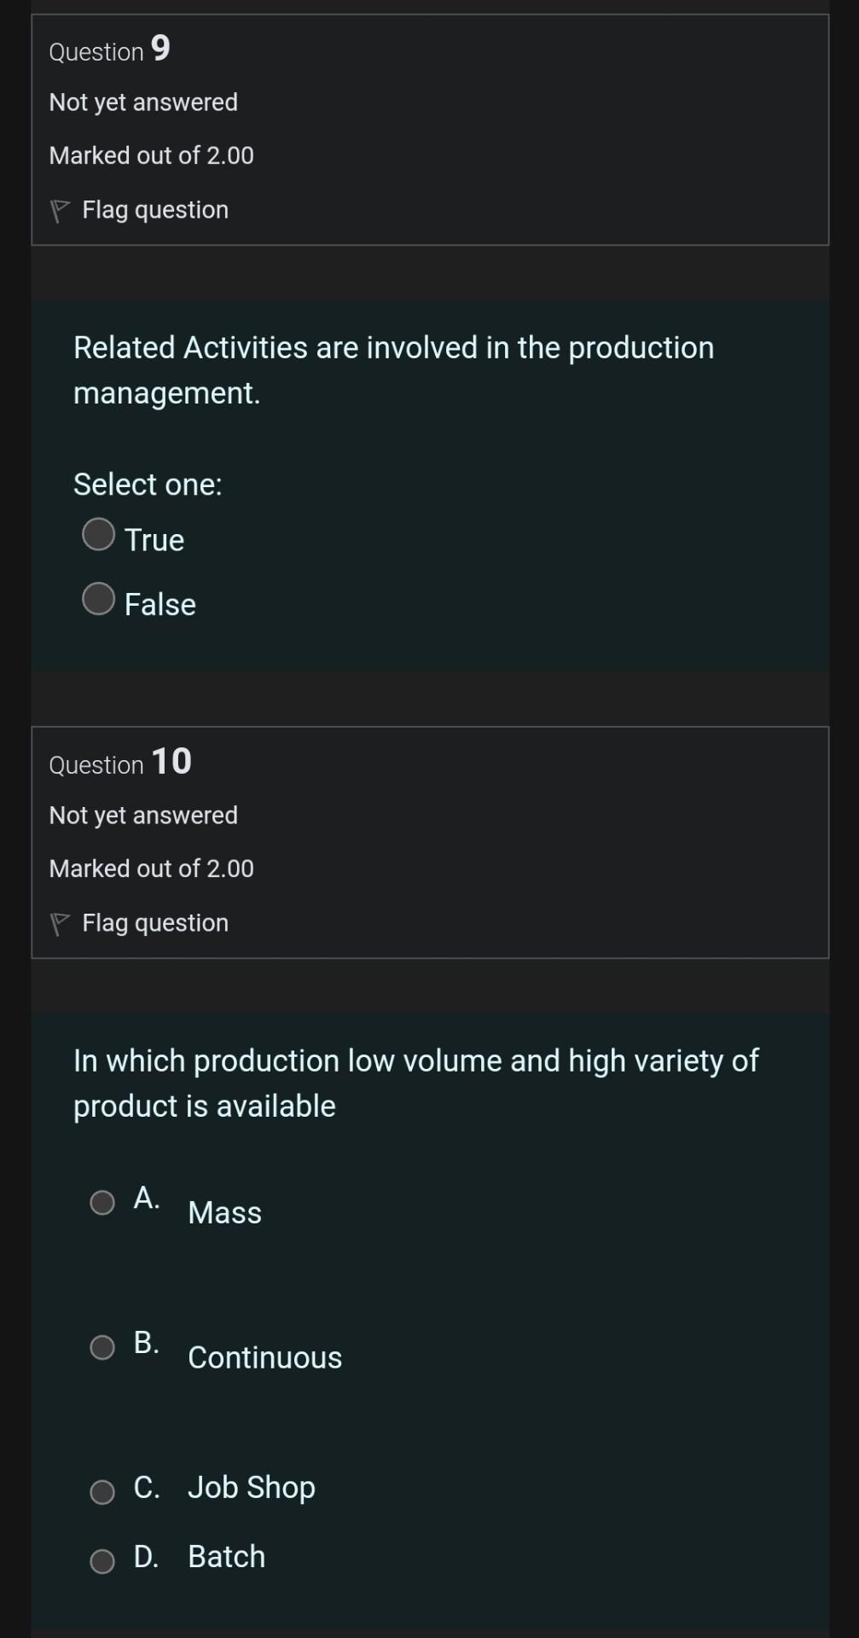Screen dimensions: 859x1638
Task: Click the 'Select one:' label
Action: coord(147,484)
